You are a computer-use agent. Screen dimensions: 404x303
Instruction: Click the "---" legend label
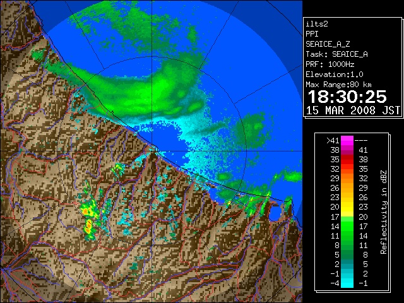[x=361, y=140]
